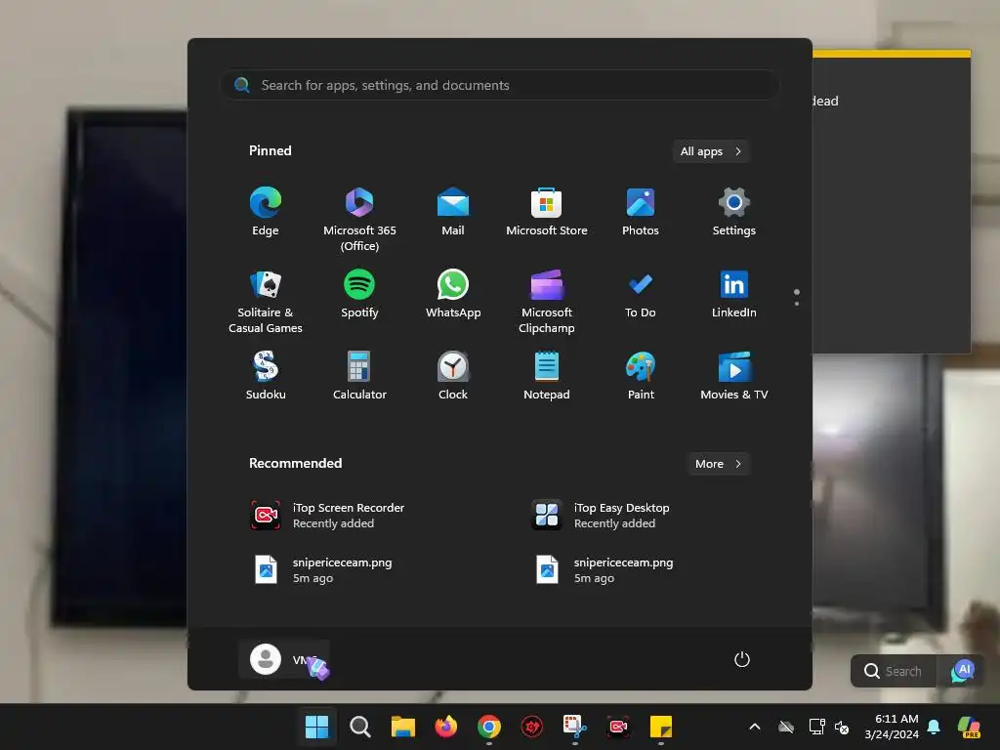Open WhatsApp
Viewport: 1000px width, 750px height.
[453, 295]
